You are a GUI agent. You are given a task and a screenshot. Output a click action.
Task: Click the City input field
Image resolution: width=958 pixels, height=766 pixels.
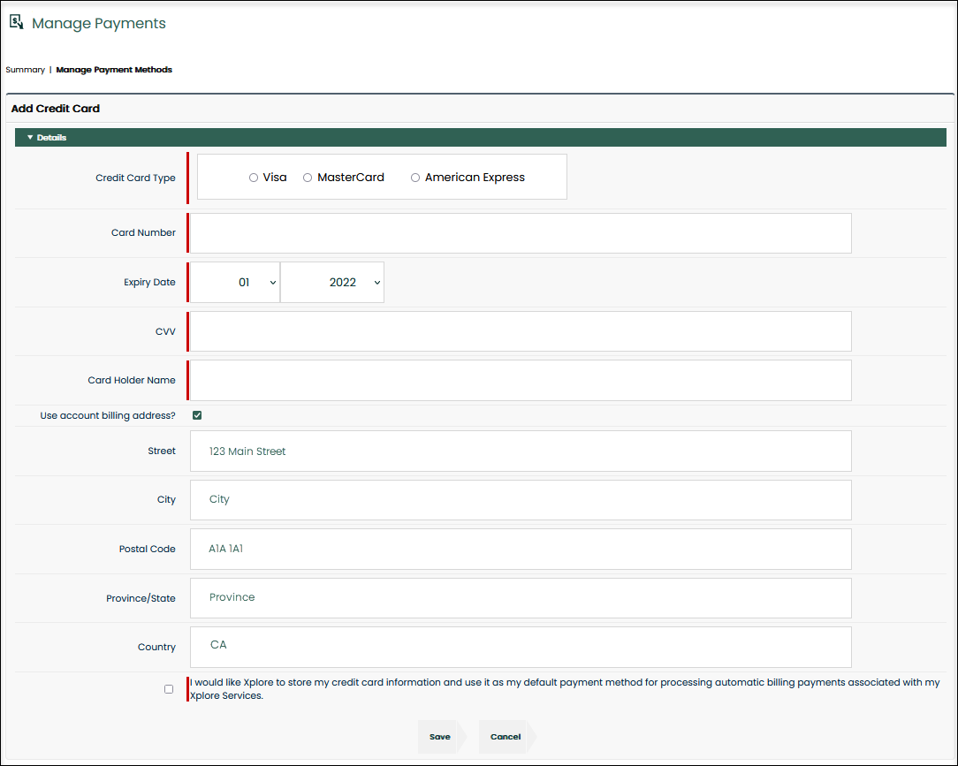tap(521, 500)
